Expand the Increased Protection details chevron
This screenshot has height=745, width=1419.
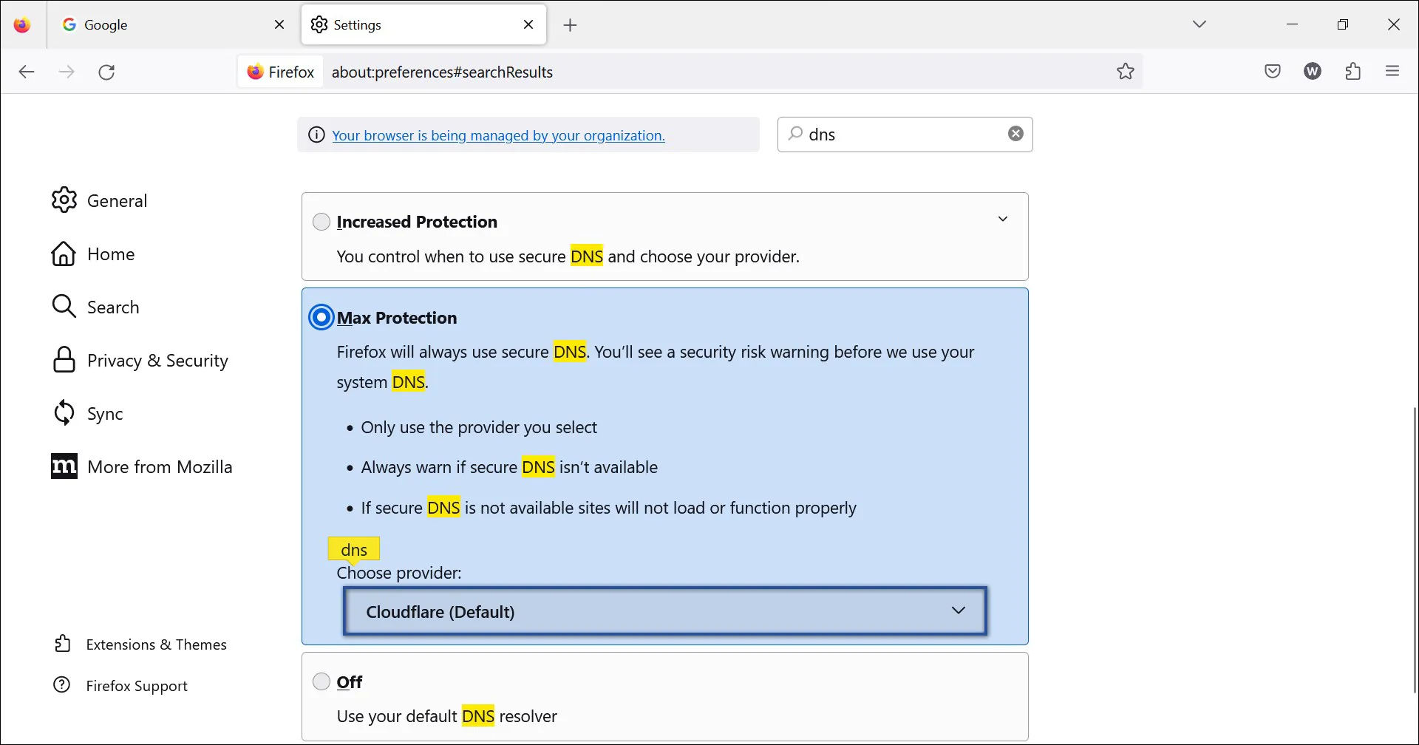(1003, 219)
